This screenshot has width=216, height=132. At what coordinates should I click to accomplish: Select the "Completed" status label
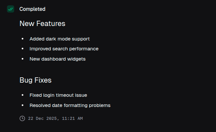tap(32, 9)
